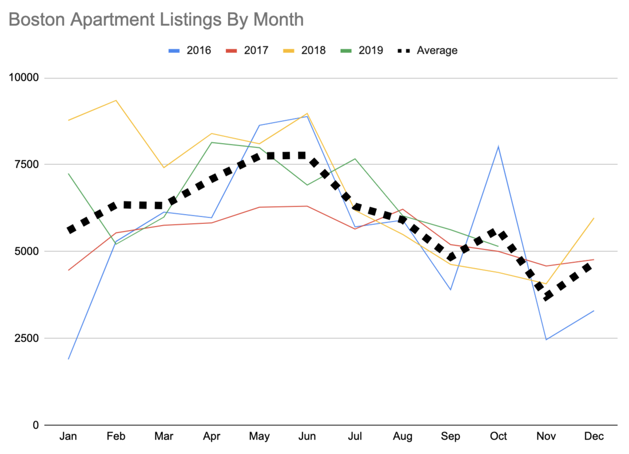Click the green 2019 legend color swatch
Viewport: 629px width, 454px height.
347,50
